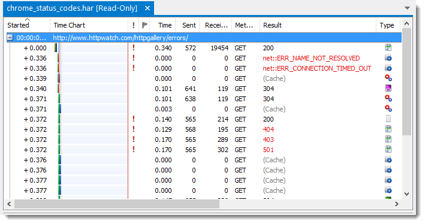This screenshot has height=224, width=425.
Task: Select net::ERR_CONNECTION_TIMED_OUT result text
Action: tap(317, 68)
